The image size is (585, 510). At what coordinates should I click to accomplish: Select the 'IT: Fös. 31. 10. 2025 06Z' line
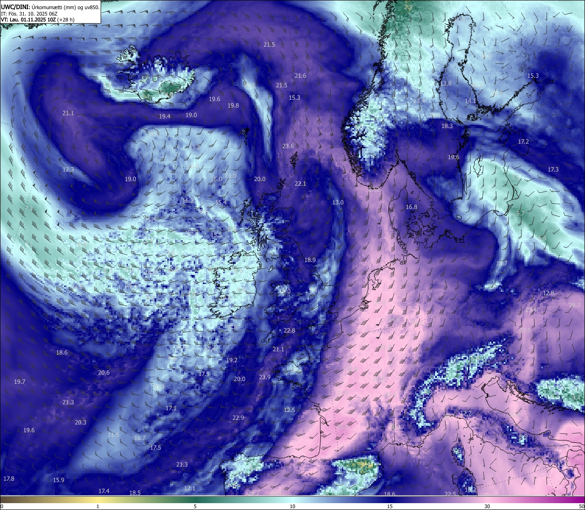click(x=29, y=14)
